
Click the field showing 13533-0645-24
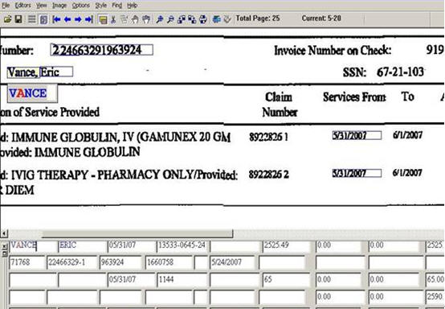pyautogui.click(x=182, y=246)
